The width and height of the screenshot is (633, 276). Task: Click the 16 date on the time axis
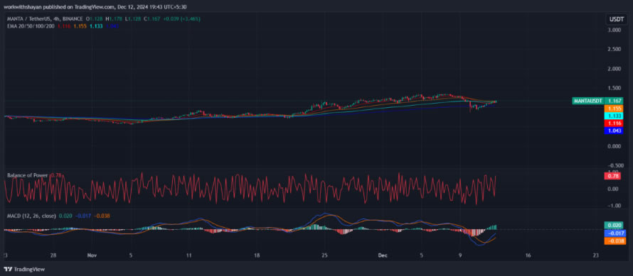point(528,255)
